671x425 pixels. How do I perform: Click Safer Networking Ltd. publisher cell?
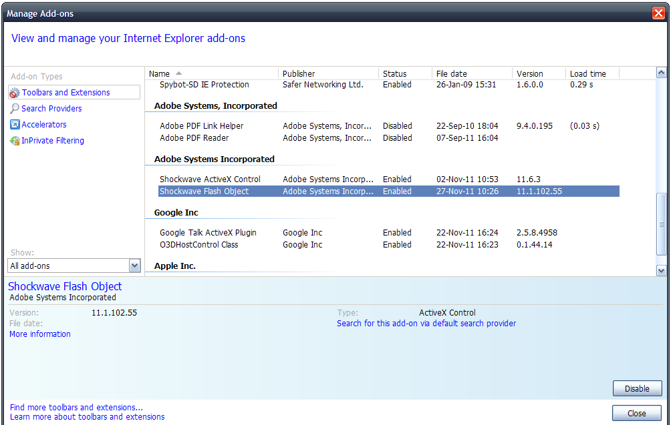323,85
